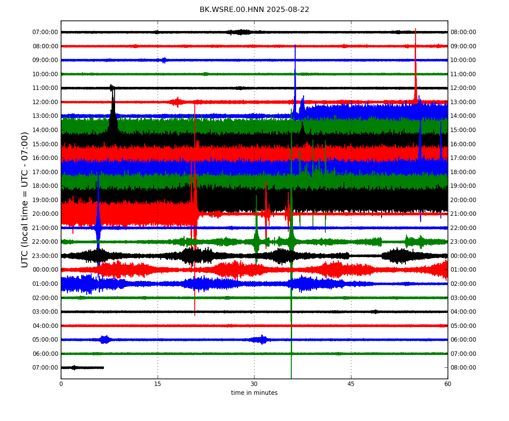This screenshot has height=421, width=509.
Task: Click the right-axis label 15:00:00
Action: (463, 130)
